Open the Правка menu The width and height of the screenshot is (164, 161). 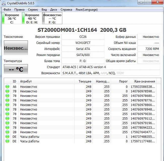[19, 10]
